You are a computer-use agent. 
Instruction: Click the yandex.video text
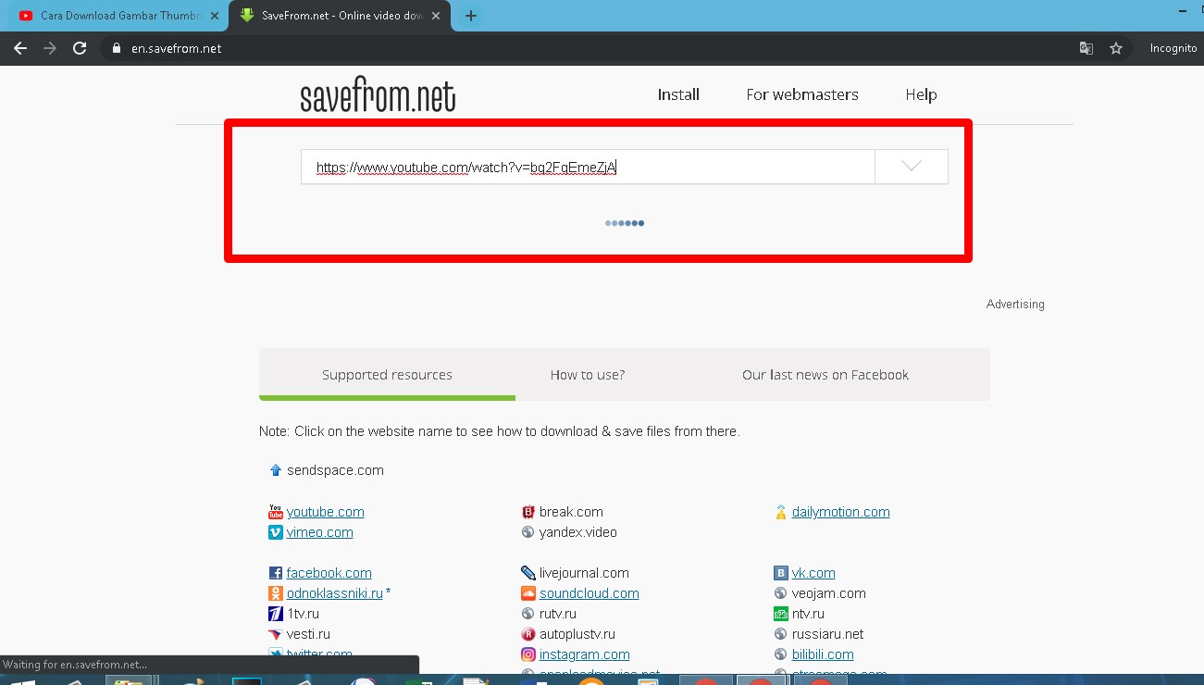tap(577, 532)
